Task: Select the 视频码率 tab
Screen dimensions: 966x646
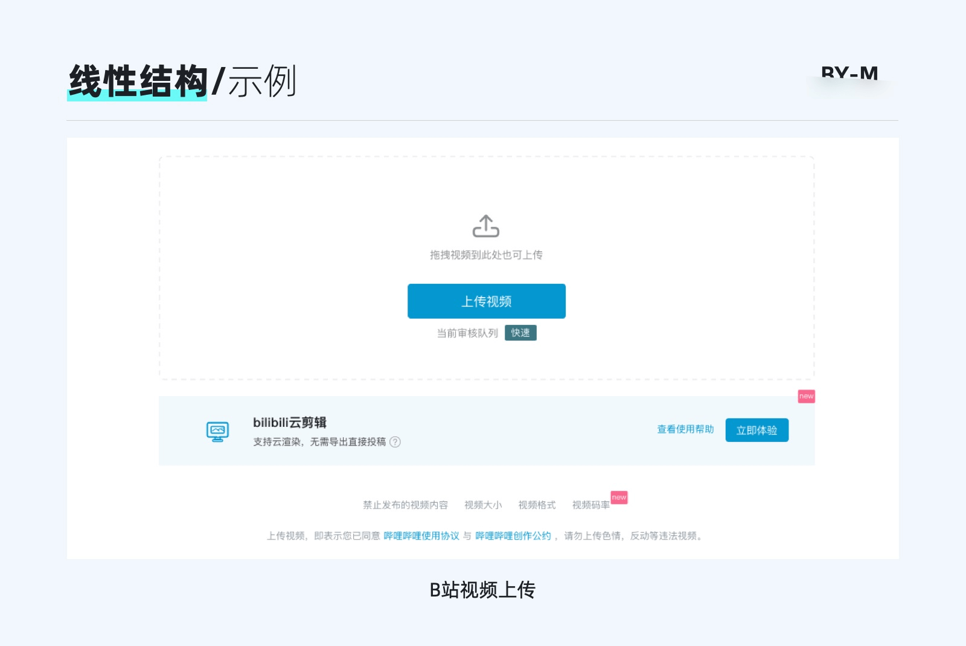Action: 590,505
